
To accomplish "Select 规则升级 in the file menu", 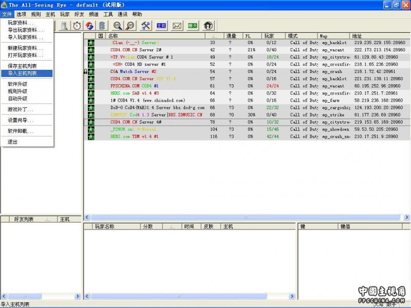I will (27, 91).
